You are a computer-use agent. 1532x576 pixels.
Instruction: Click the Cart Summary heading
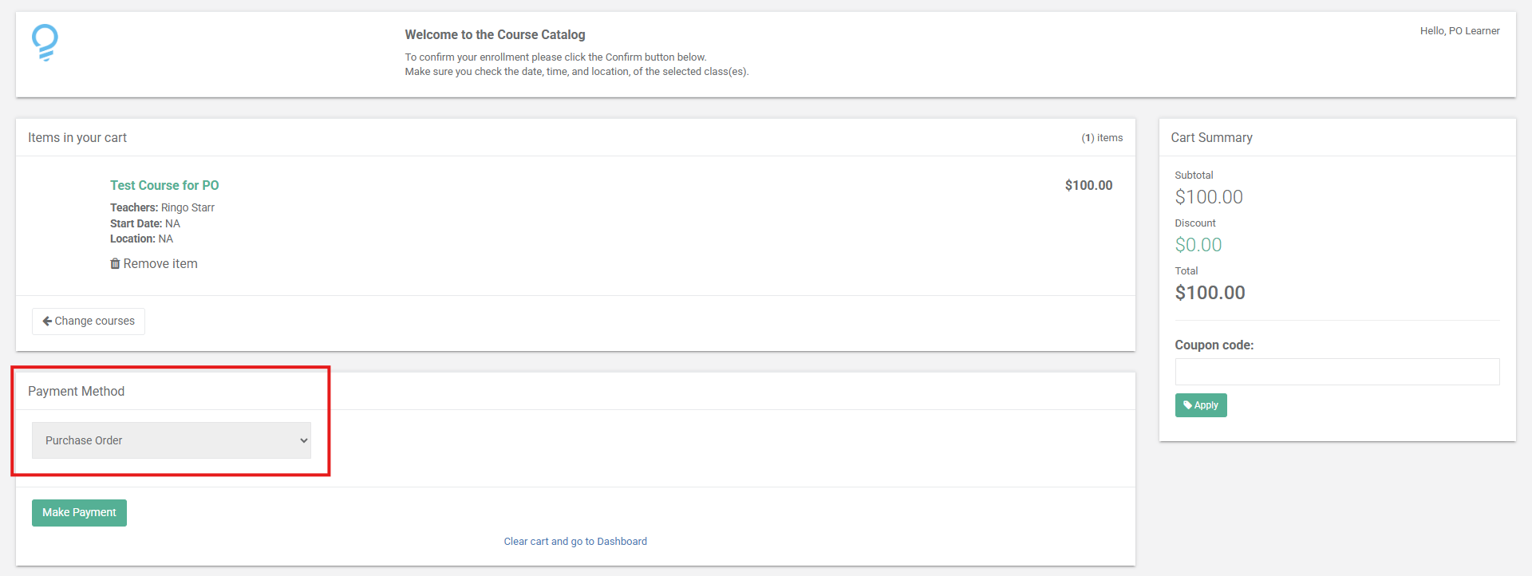click(1211, 137)
